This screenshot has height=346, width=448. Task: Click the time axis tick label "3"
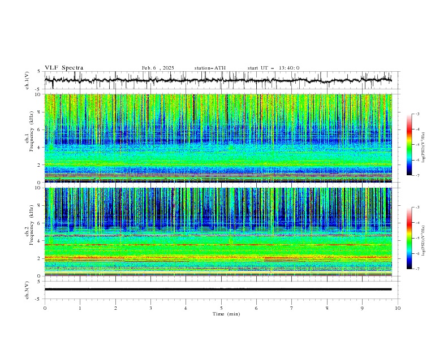point(150,308)
